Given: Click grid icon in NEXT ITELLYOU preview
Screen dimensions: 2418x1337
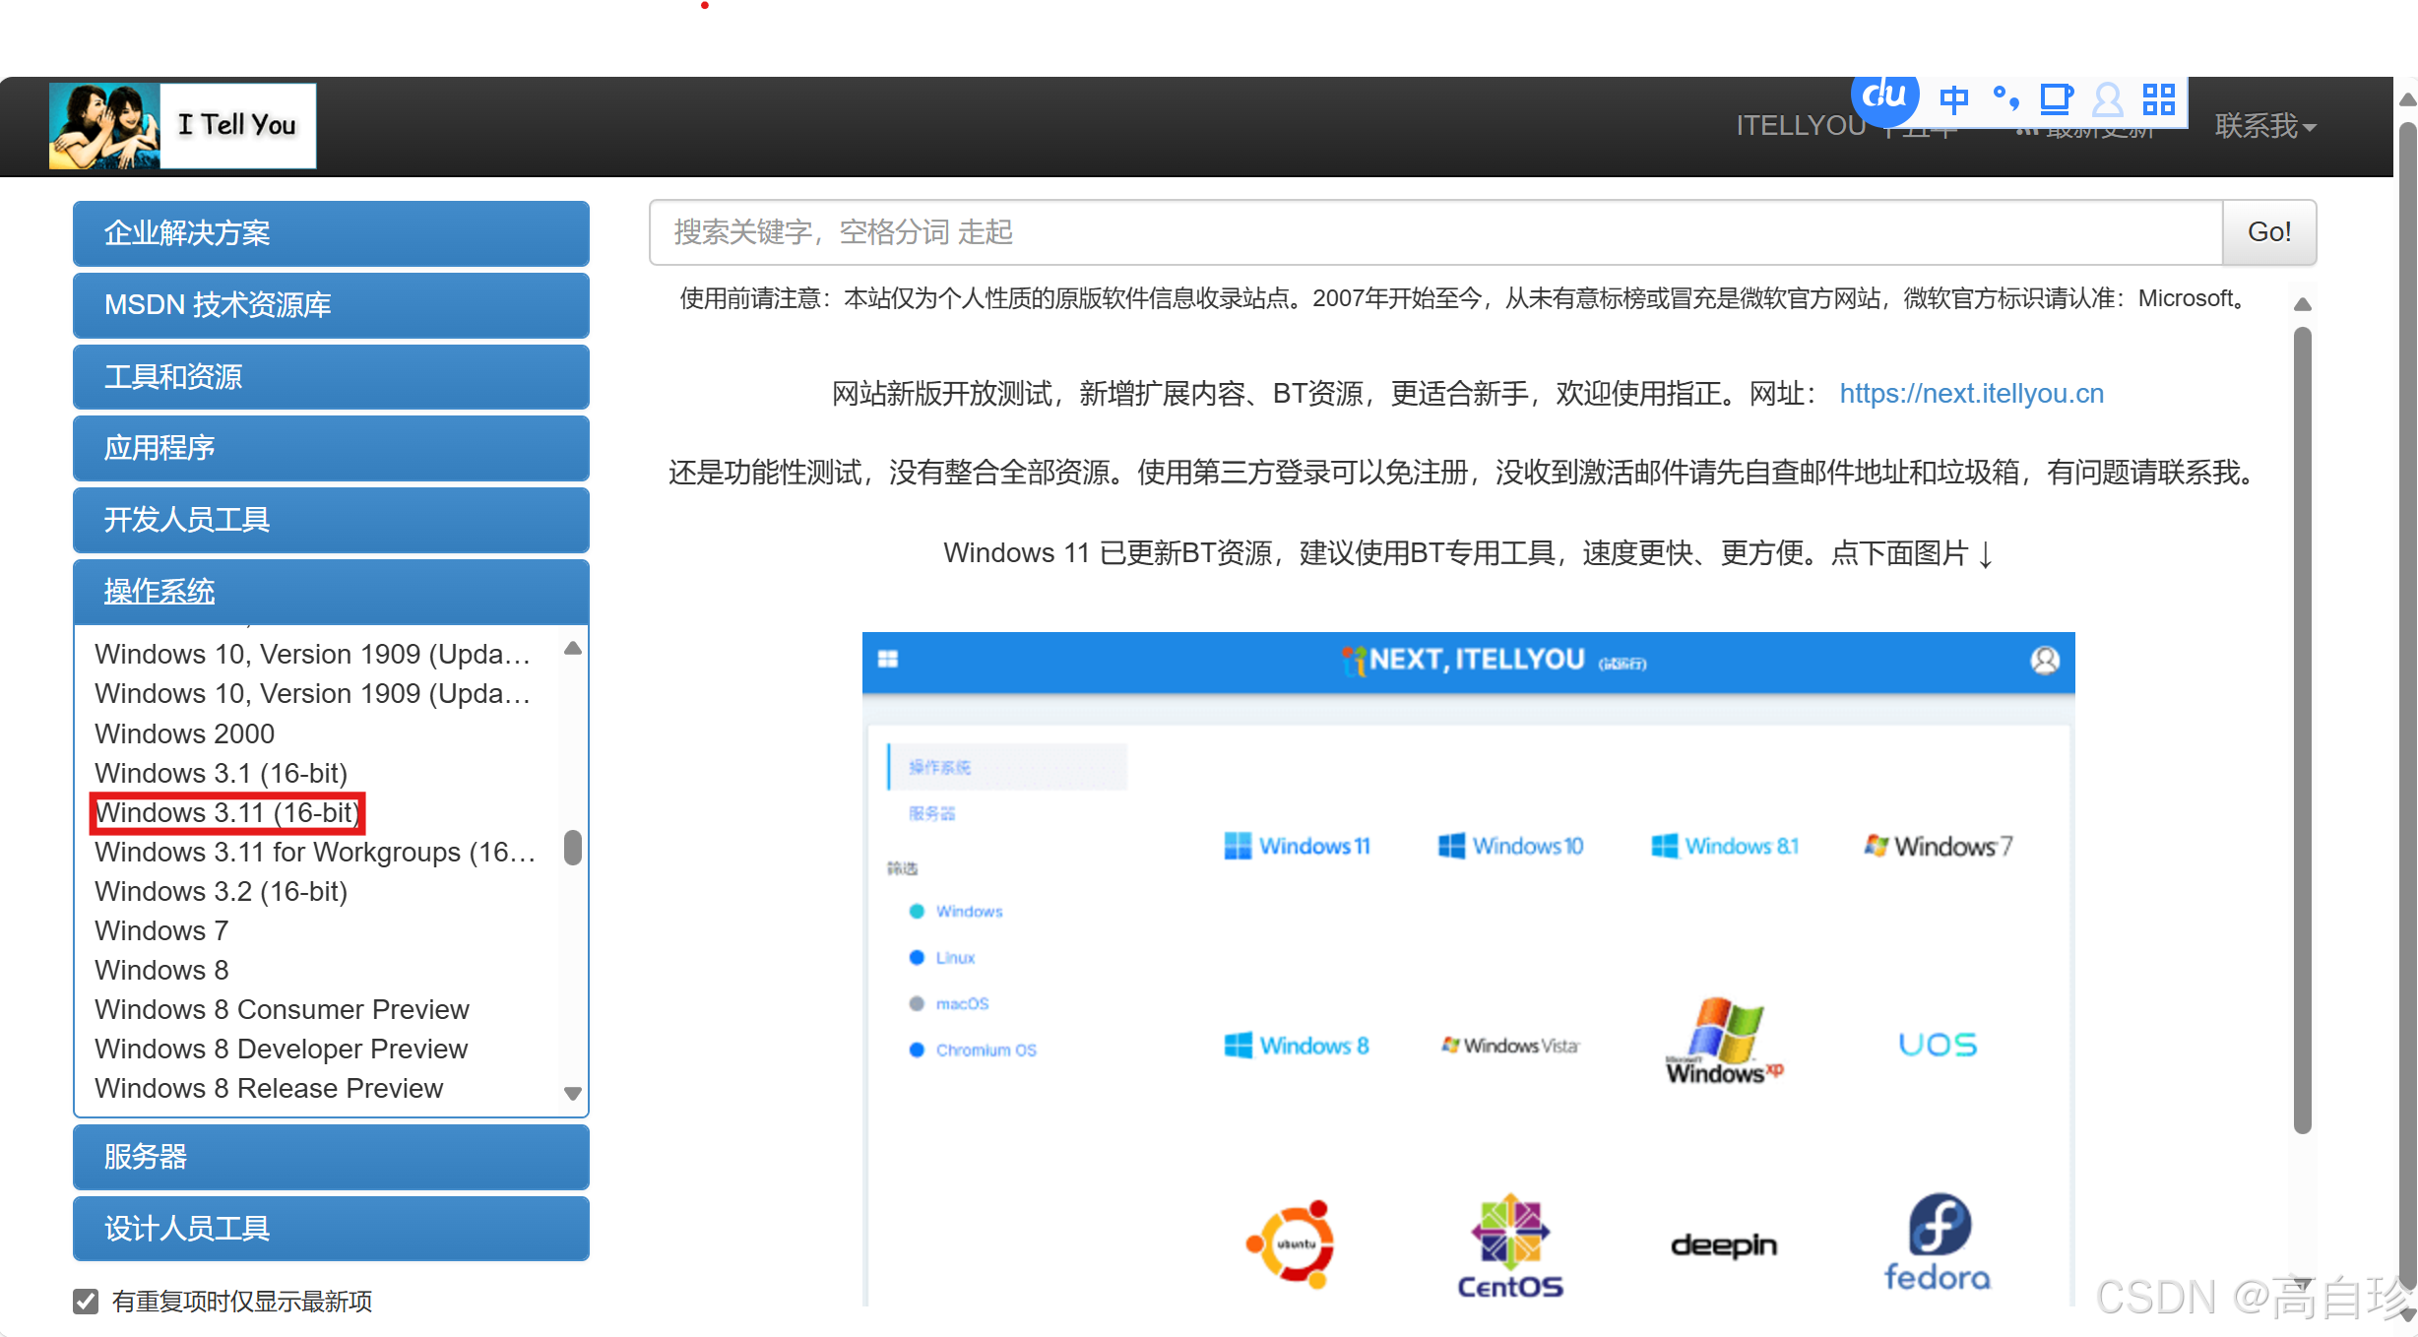Looking at the screenshot, I should pos(888,660).
